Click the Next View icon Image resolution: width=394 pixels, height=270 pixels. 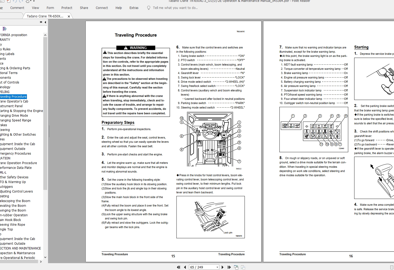tap(243, 267)
